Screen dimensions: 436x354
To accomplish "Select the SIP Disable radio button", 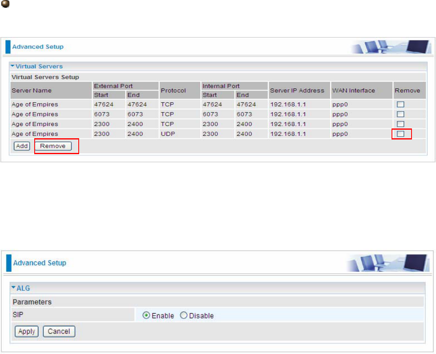I will 184,315.
